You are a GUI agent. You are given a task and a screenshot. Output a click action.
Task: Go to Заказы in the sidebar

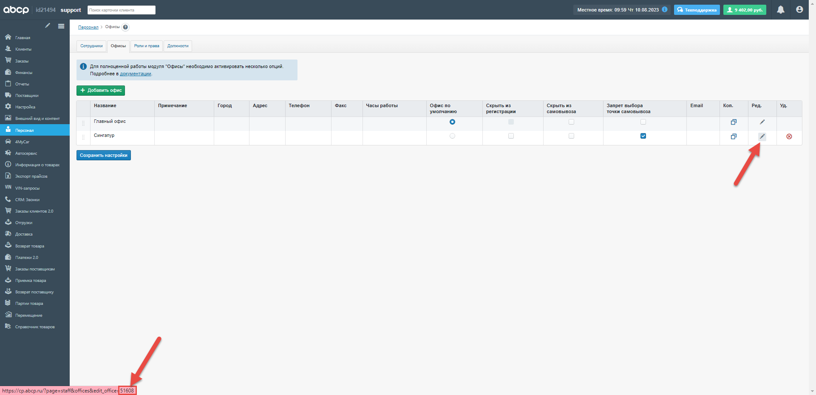[x=35, y=61]
